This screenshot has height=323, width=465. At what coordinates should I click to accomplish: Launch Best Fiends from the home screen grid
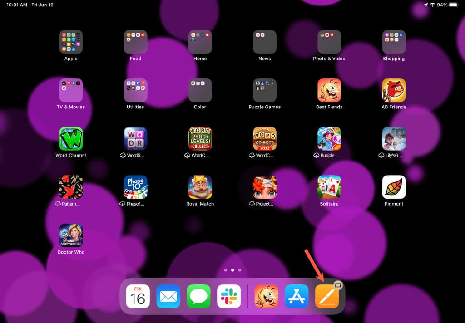329,90
